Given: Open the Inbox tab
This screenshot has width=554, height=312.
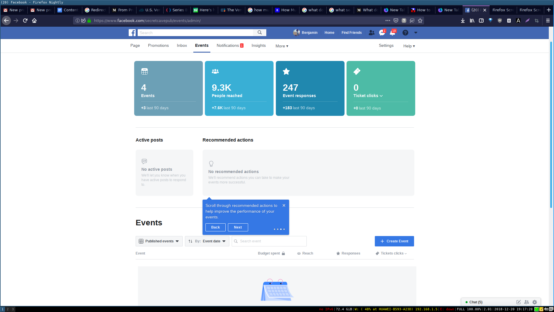Looking at the screenshot, I should (182, 46).
